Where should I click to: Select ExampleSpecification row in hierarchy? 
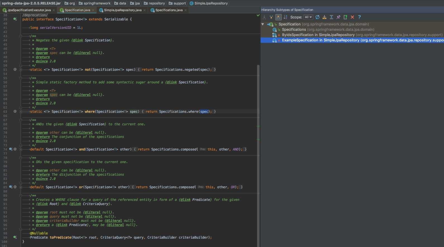pos(352,40)
